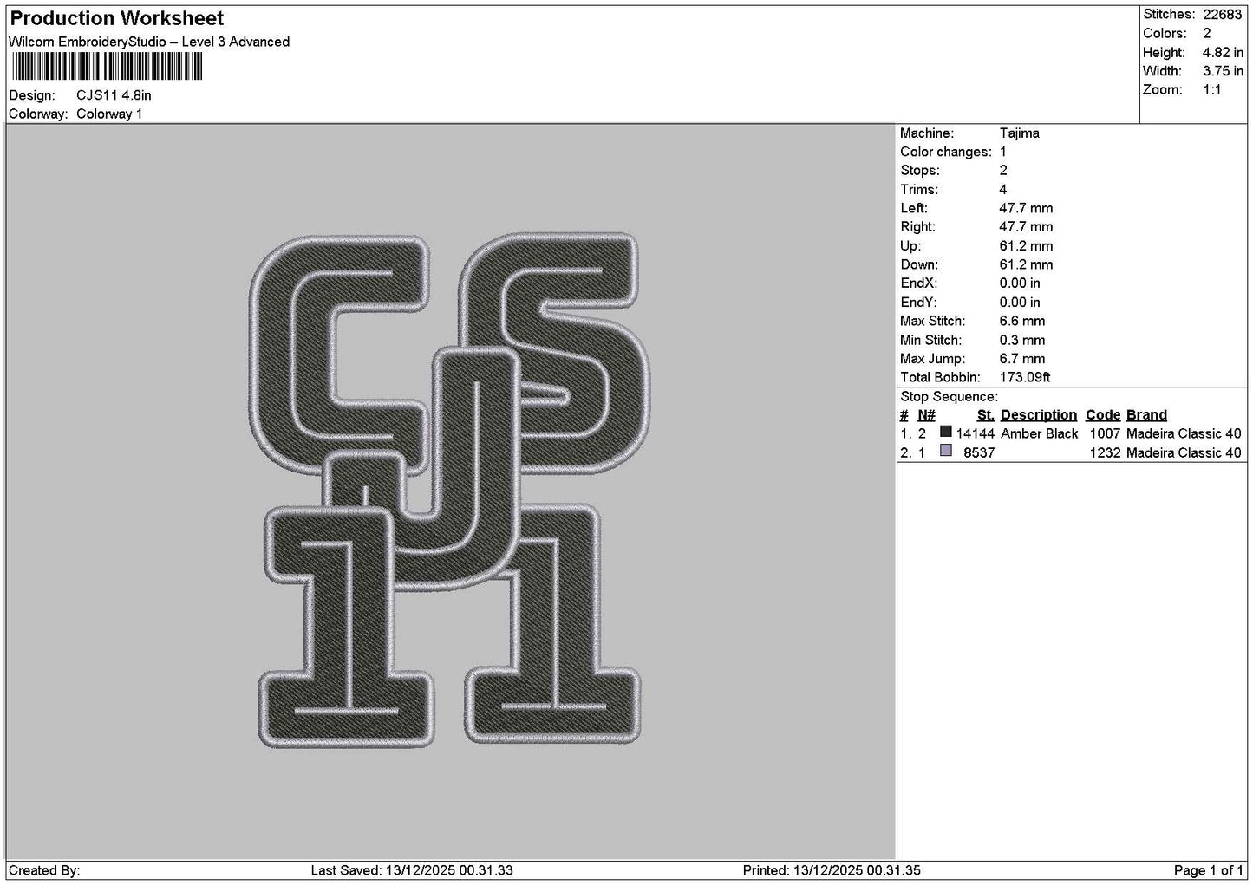This screenshot has height=885, width=1253.
Task: Click the stitches count 22683
Action: pyautogui.click(x=1223, y=15)
